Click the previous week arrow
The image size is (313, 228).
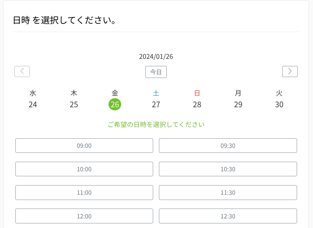(22, 71)
